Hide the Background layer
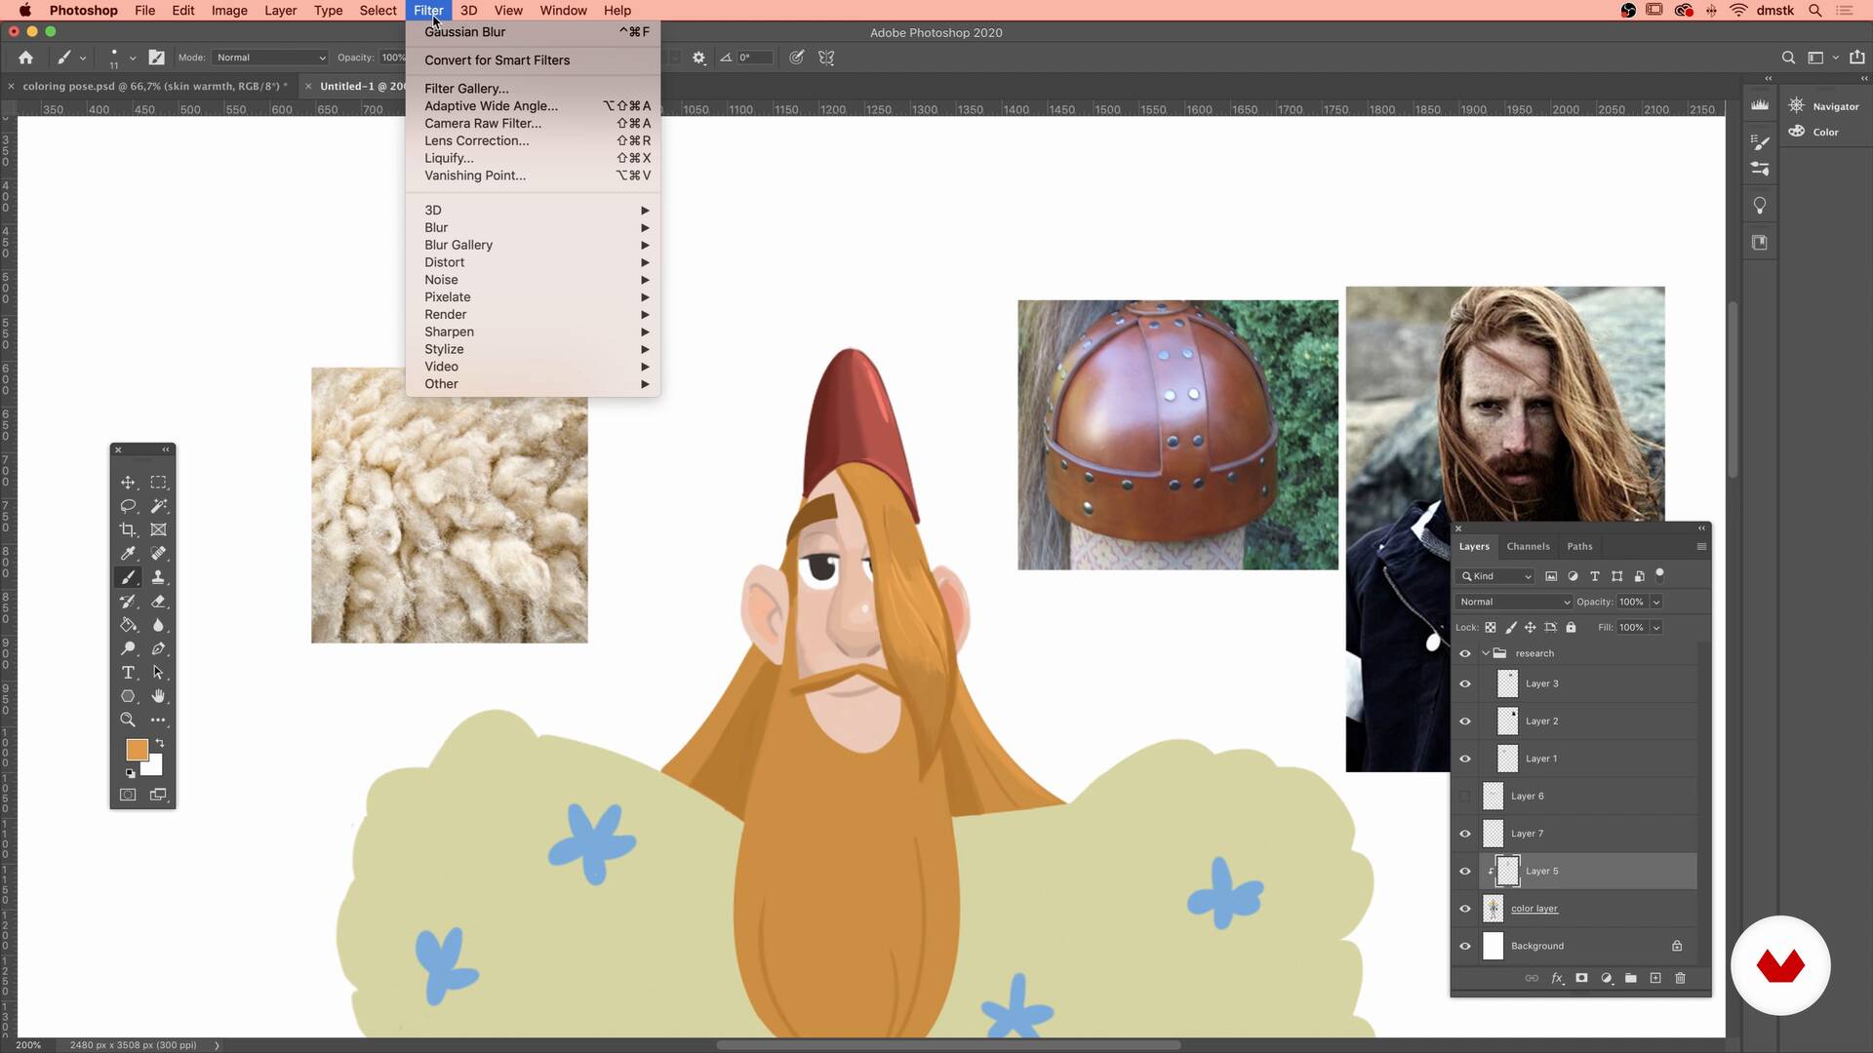This screenshot has height=1053, width=1873. coord(1464,946)
